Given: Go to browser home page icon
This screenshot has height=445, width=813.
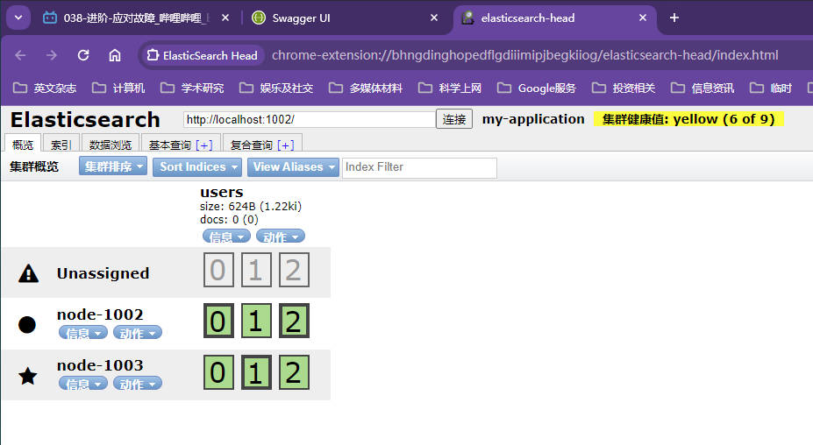Looking at the screenshot, I should click(x=115, y=55).
